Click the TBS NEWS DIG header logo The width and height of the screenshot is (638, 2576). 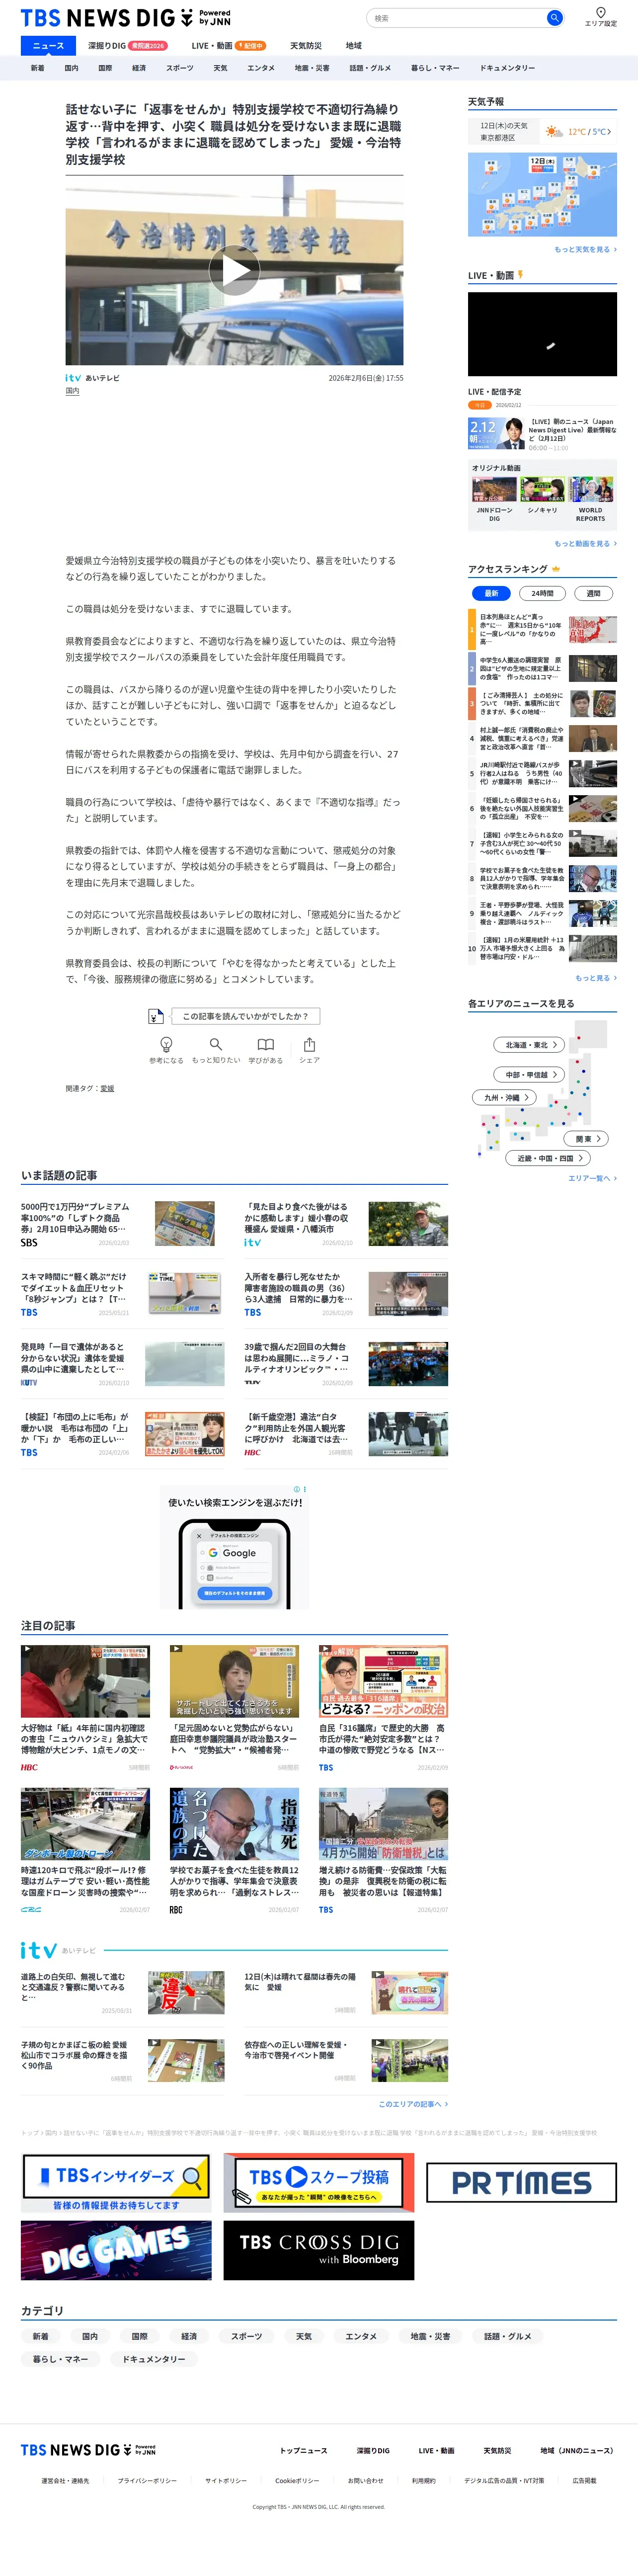click(125, 18)
